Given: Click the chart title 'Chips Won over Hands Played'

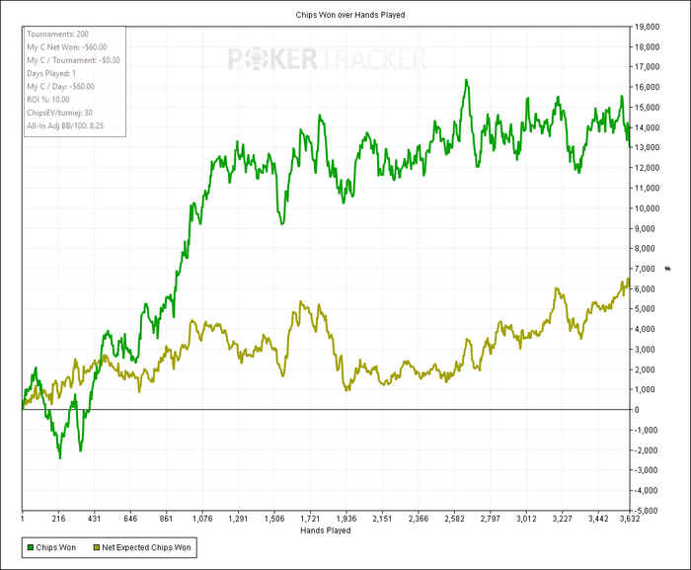Looking at the screenshot, I should tap(350, 15).
